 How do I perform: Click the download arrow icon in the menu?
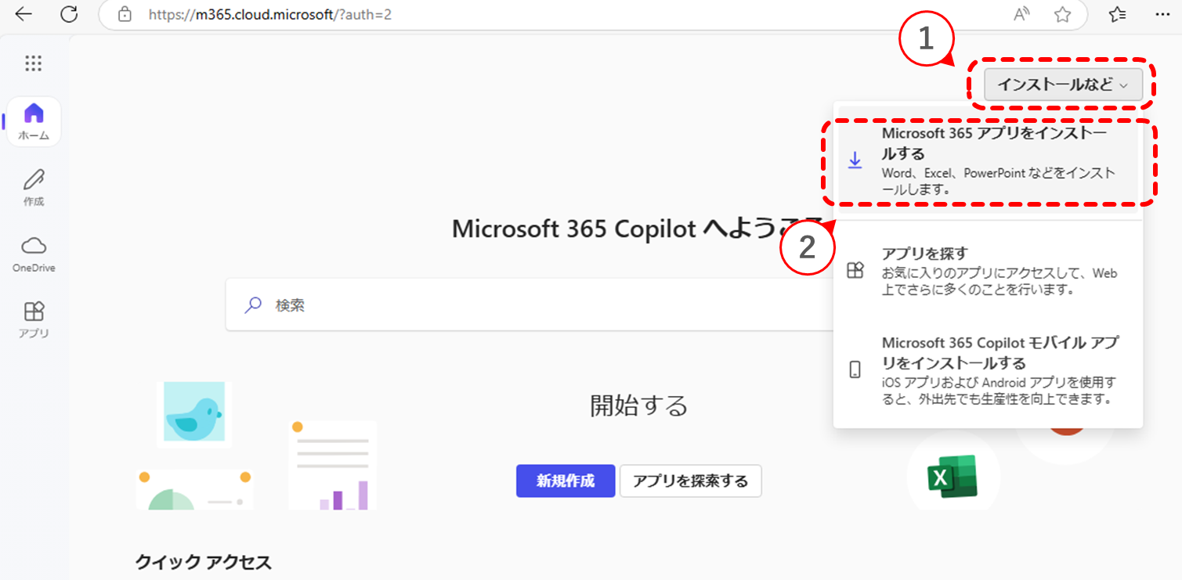855,160
